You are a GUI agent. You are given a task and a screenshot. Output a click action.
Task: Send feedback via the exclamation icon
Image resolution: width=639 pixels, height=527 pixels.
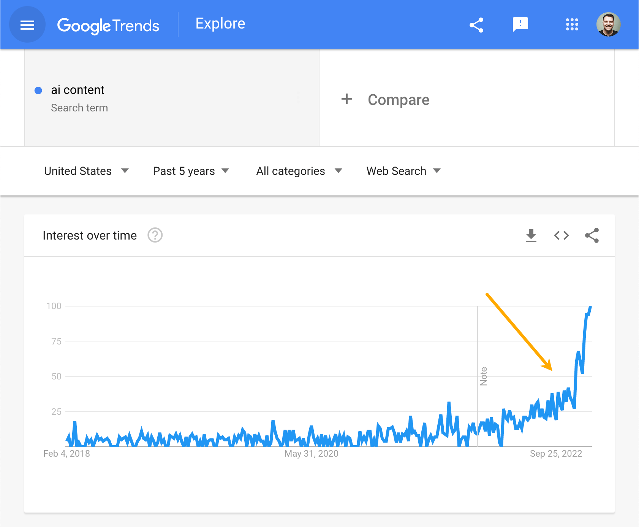point(520,24)
